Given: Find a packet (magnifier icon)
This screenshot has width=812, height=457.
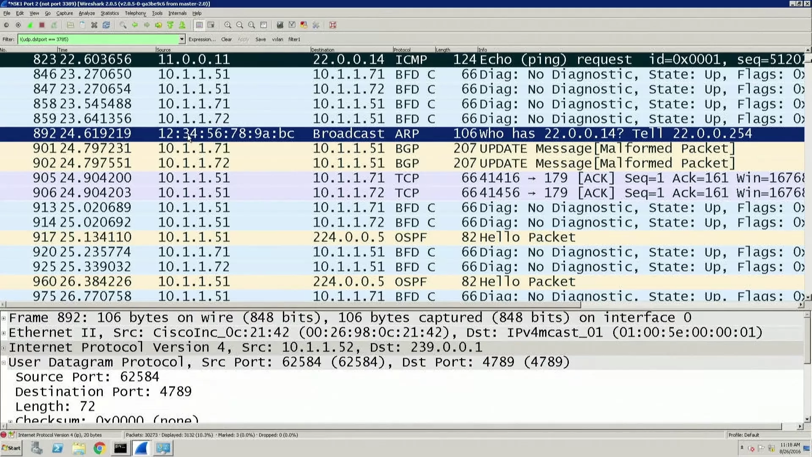Looking at the screenshot, I should [x=123, y=25].
